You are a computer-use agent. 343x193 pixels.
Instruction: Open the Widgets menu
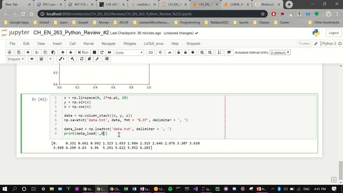click(x=130, y=44)
